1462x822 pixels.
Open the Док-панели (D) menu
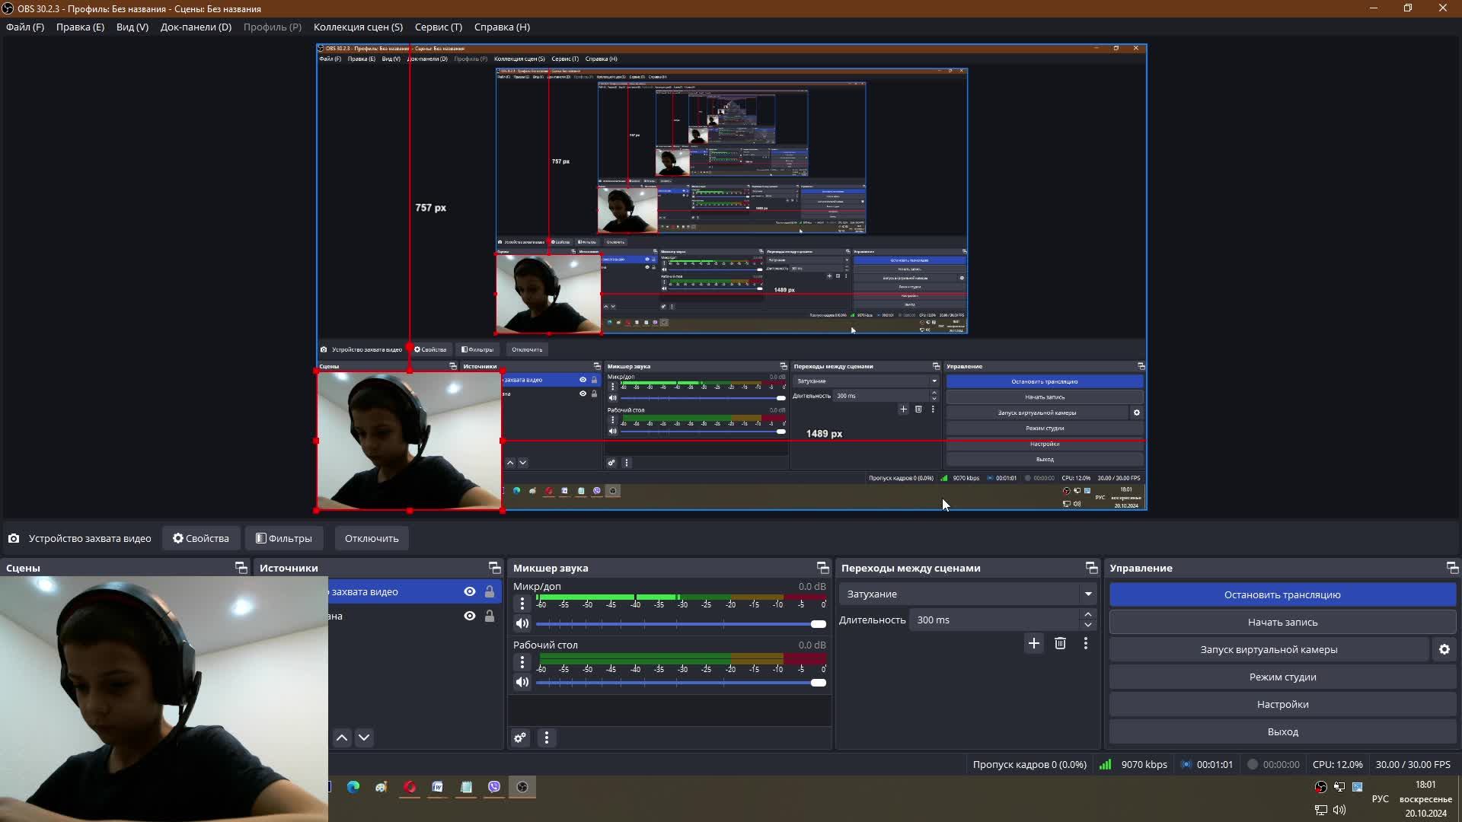coord(196,27)
